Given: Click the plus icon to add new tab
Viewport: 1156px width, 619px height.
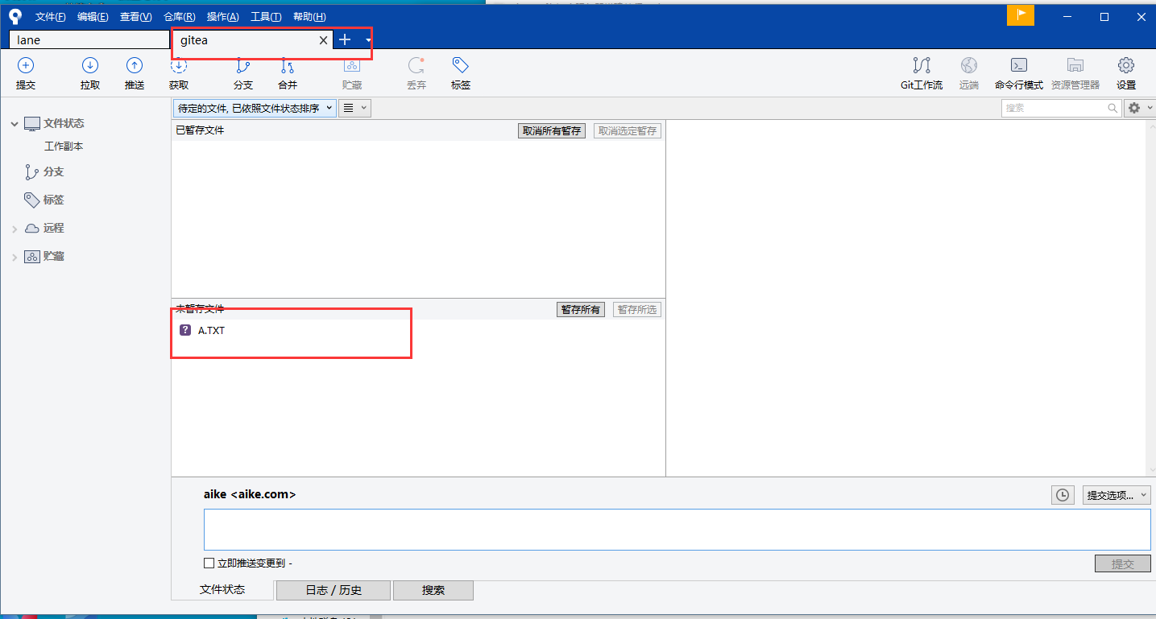Looking at the screenshot, I should (345, 39).
